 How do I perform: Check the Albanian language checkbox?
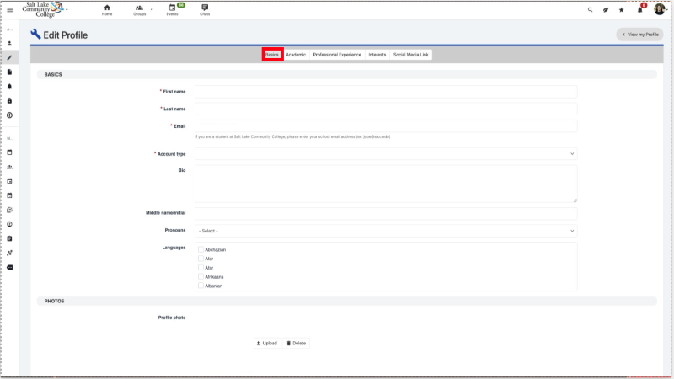tap(201, 286)
